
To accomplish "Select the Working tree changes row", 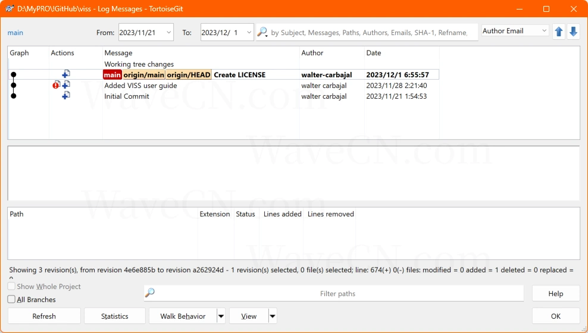I will pos(224,64).
